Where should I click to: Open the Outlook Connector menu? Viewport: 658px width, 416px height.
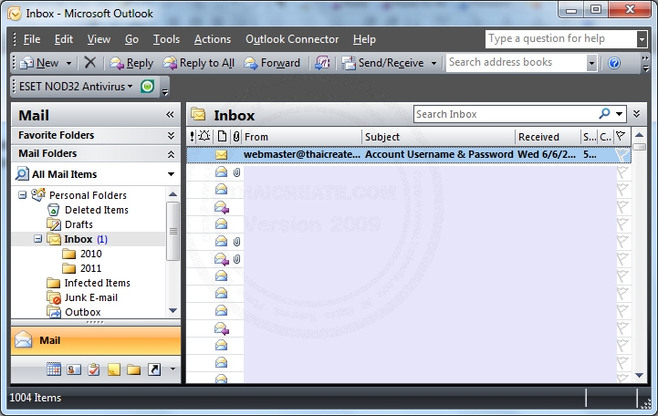pos(292,39)
